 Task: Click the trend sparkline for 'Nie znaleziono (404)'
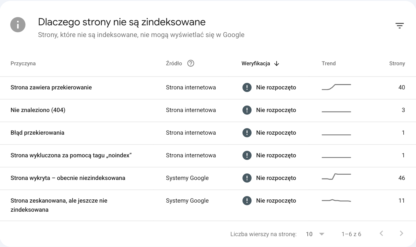(x=336, y=112)
